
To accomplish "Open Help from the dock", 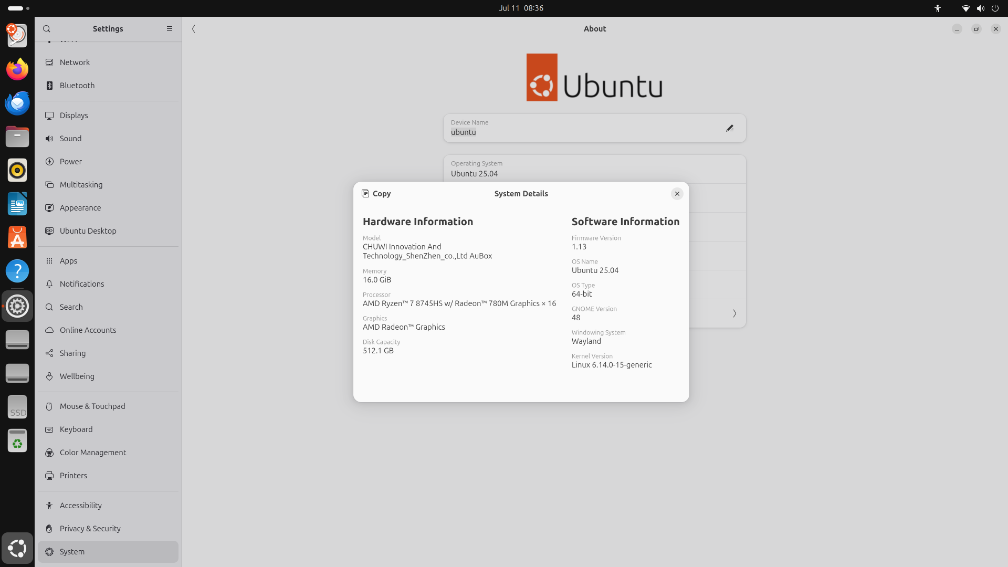I will 17,271.
